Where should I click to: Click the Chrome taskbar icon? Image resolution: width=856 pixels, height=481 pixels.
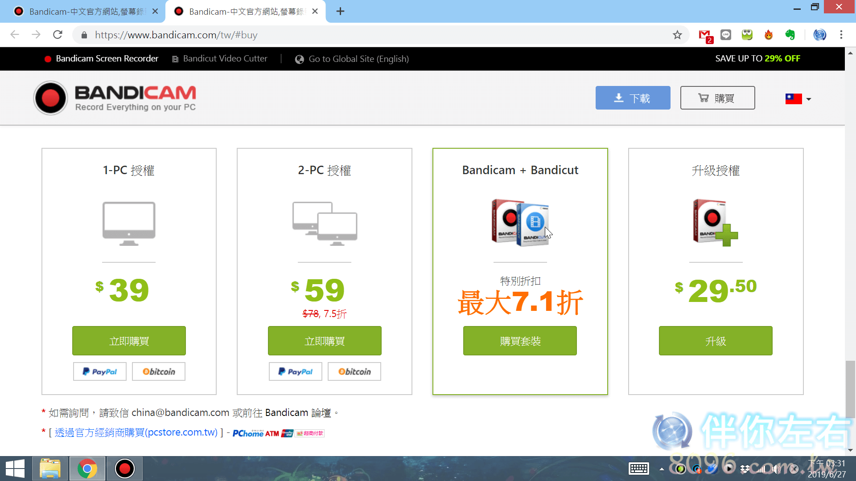coord(87,469)
